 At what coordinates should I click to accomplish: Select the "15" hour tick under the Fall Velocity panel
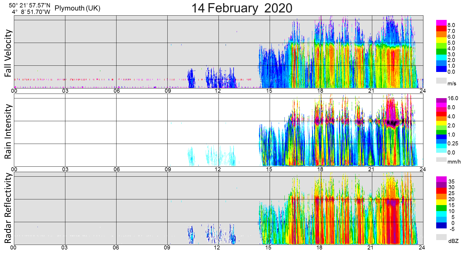click(x=269, y=91)
